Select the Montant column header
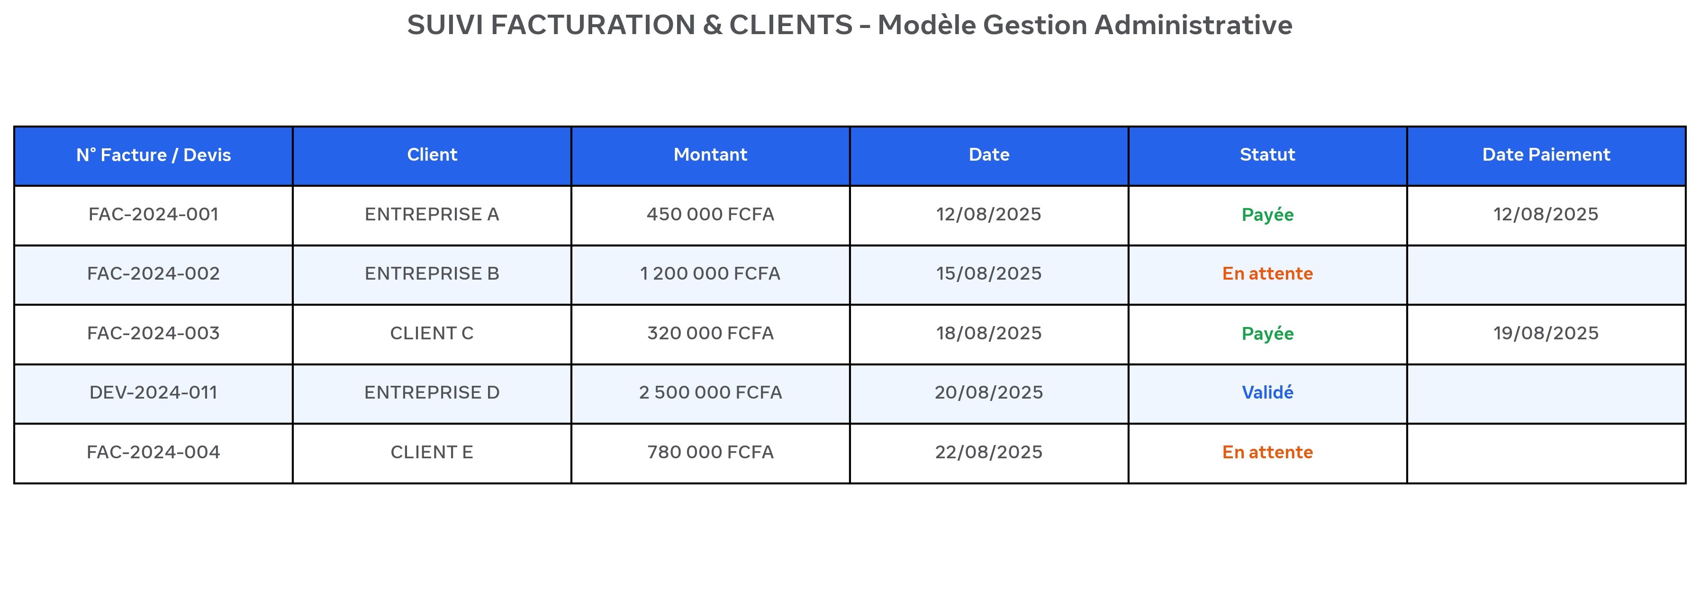1700x600 pixels. pyautogui.click(x=710, y=156)
